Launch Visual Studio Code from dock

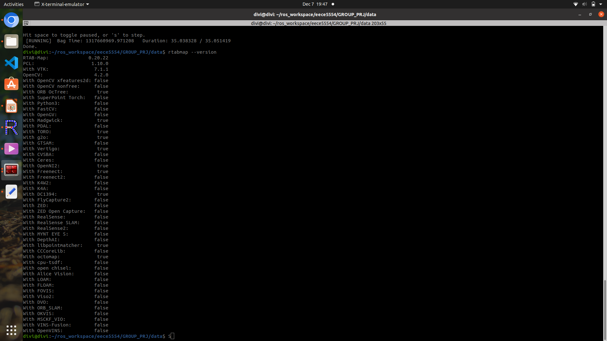11,63
